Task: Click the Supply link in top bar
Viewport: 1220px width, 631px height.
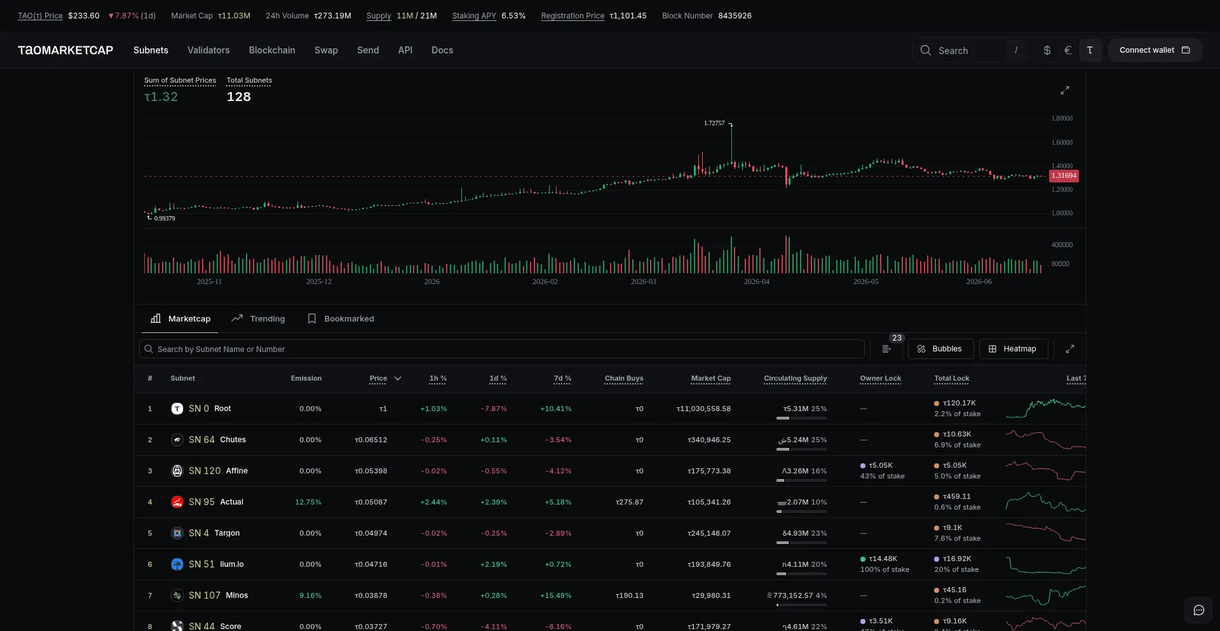Action: click(379, 16)
